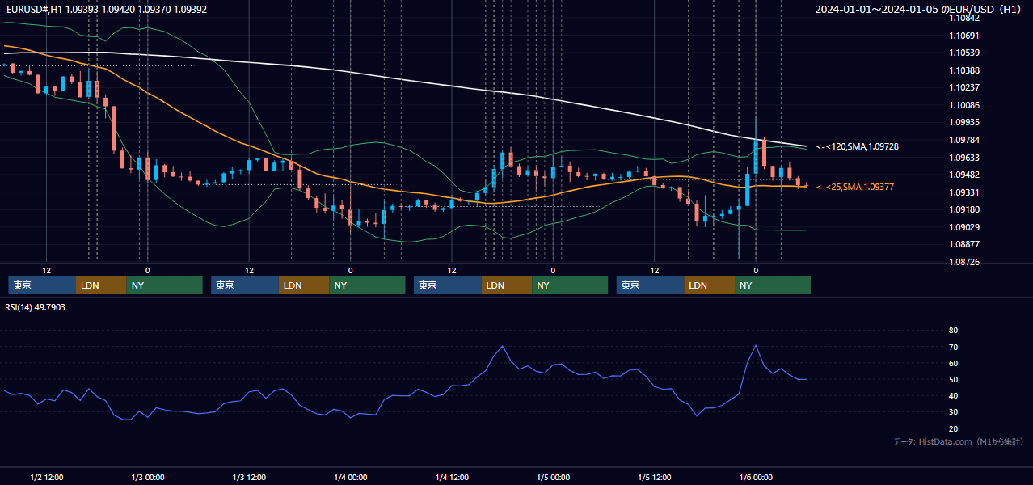This screenshot has height=485, width=1033.
Task: Select the 25 SMA label reading 1.09377
Action: coord(855,187)
